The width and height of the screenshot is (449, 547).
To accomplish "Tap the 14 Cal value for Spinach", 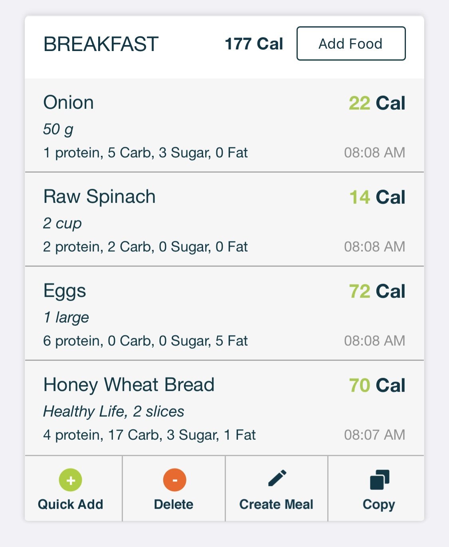I will coord(377,197).
